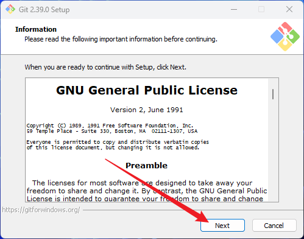Click the disabled maximize button
This screenshot has width=304, height=239.
261,9
